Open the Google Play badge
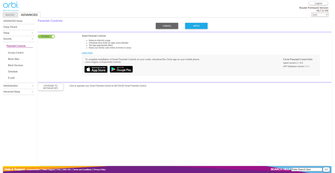Screen dimensions: 335x173 (121, 69)
